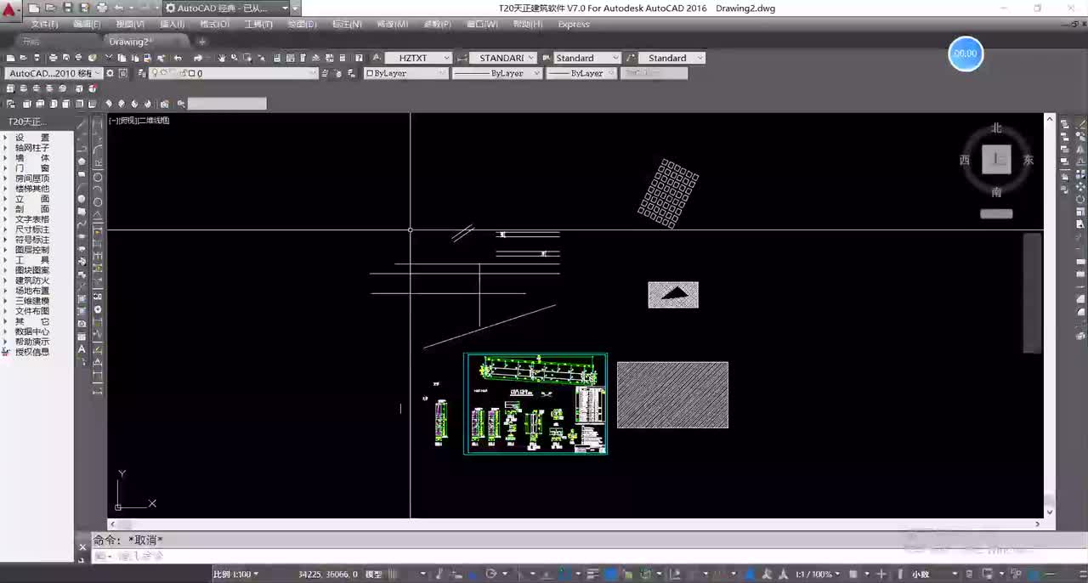Click the cyan-framed drawing sheet thumbnail
This screenshot has width=1088, height=583.
coord(535,404)
